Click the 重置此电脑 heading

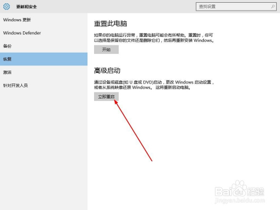click(110, 24)
